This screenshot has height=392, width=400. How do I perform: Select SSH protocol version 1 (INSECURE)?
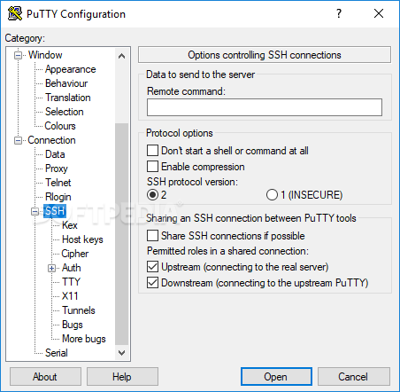pos(272,195)
